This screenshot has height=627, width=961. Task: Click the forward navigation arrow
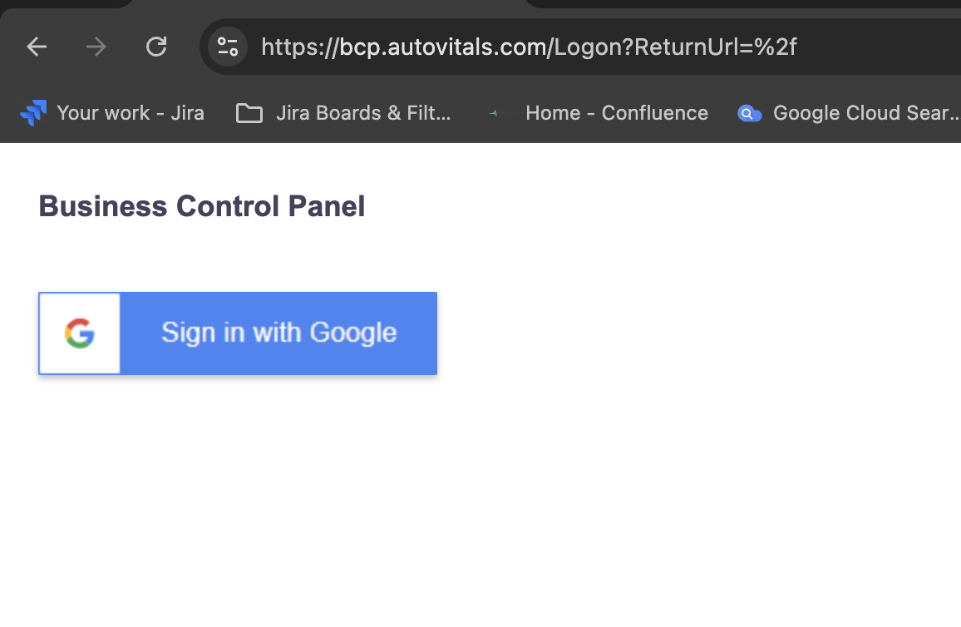point(96,47)
